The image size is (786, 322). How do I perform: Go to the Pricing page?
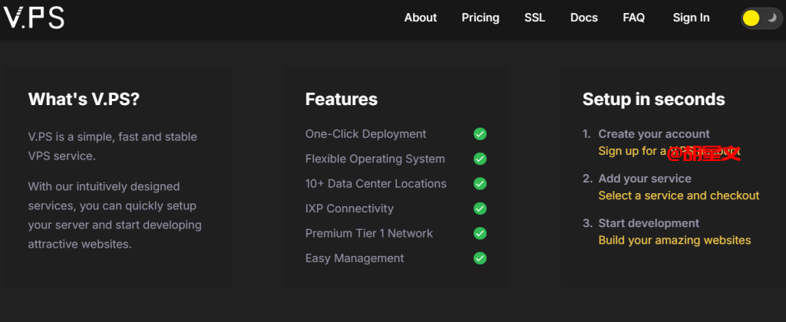(480, 18)
